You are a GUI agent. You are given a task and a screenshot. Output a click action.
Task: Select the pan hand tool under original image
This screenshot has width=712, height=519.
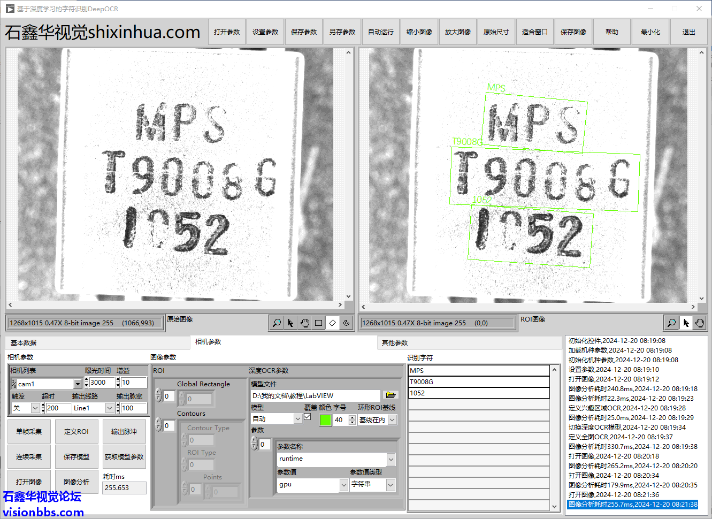(x=304, y=323)
